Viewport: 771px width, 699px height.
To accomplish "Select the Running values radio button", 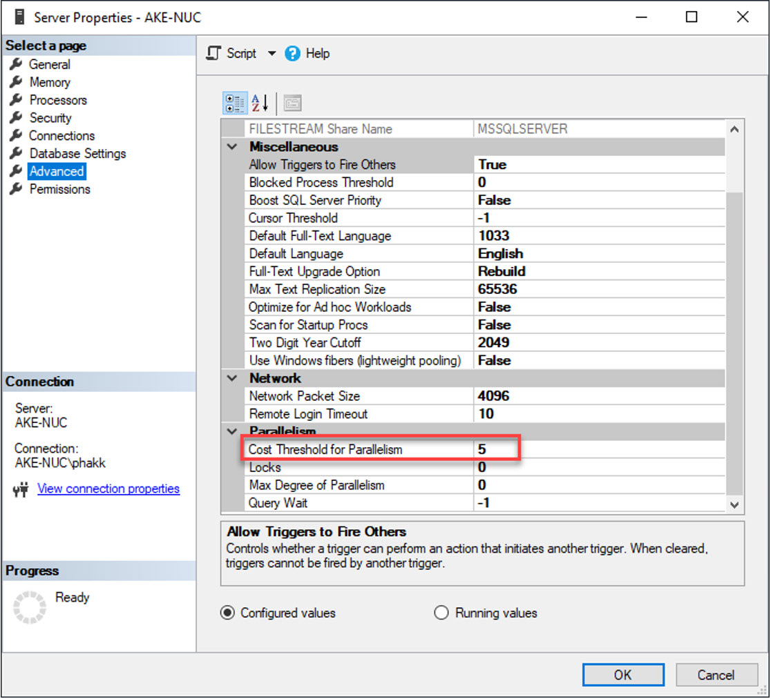I will [441, 613].
